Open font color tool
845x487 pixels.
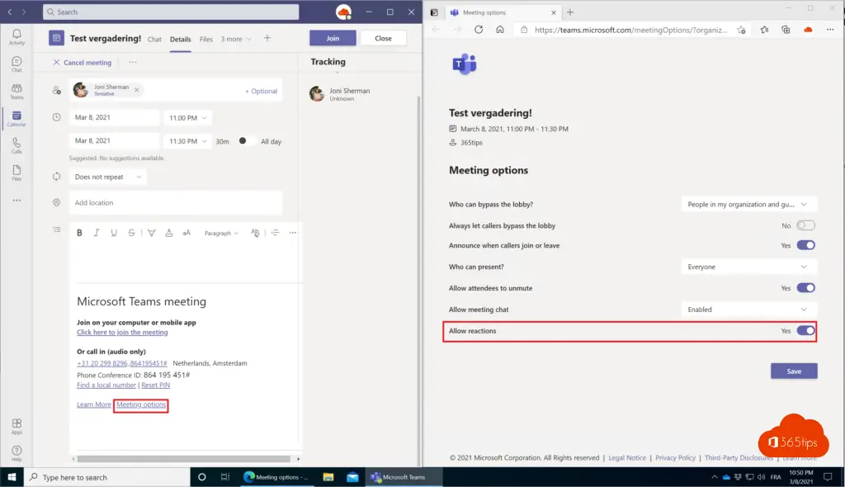click(x=168, y=233)
